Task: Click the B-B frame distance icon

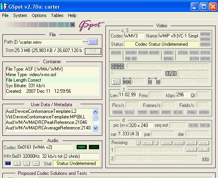Action: 127,81
